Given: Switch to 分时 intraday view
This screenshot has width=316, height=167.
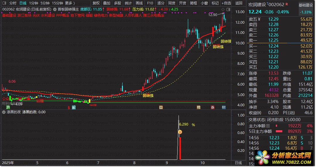Looking at the screenshot, I should pyautogui.click(x=13, y=3).
